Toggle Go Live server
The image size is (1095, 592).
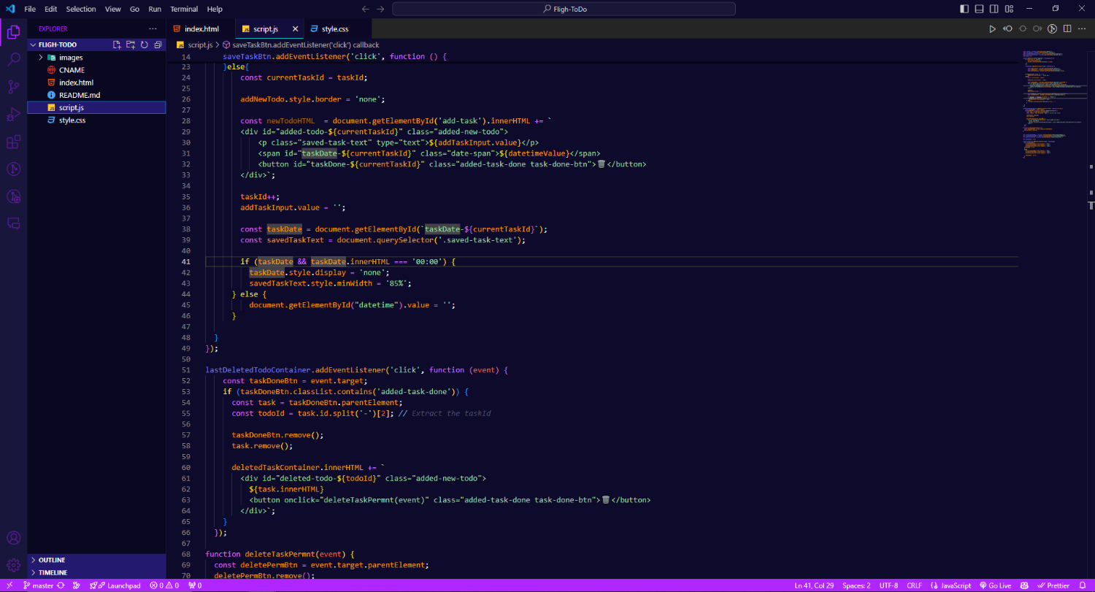pos(996,585)
